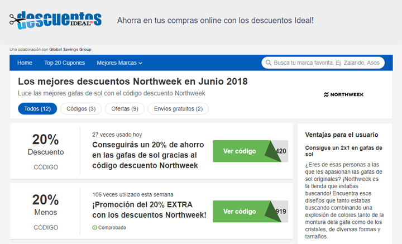This screenshot has width=402, height=244.
Task: Open the Promoción del 20% EXTRA title
Action: pos(149,209)
